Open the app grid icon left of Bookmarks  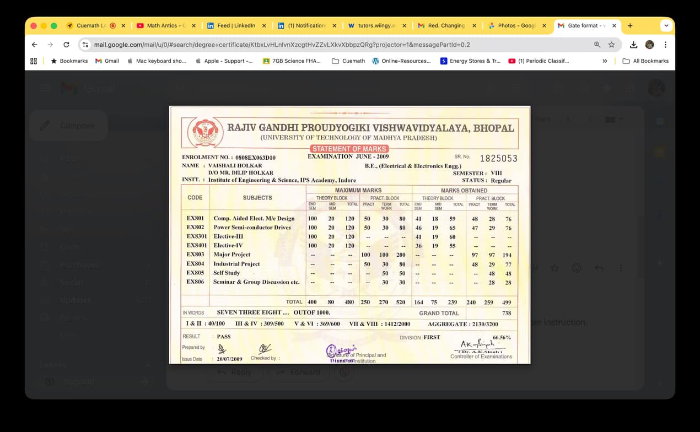[x=34, y=61]
